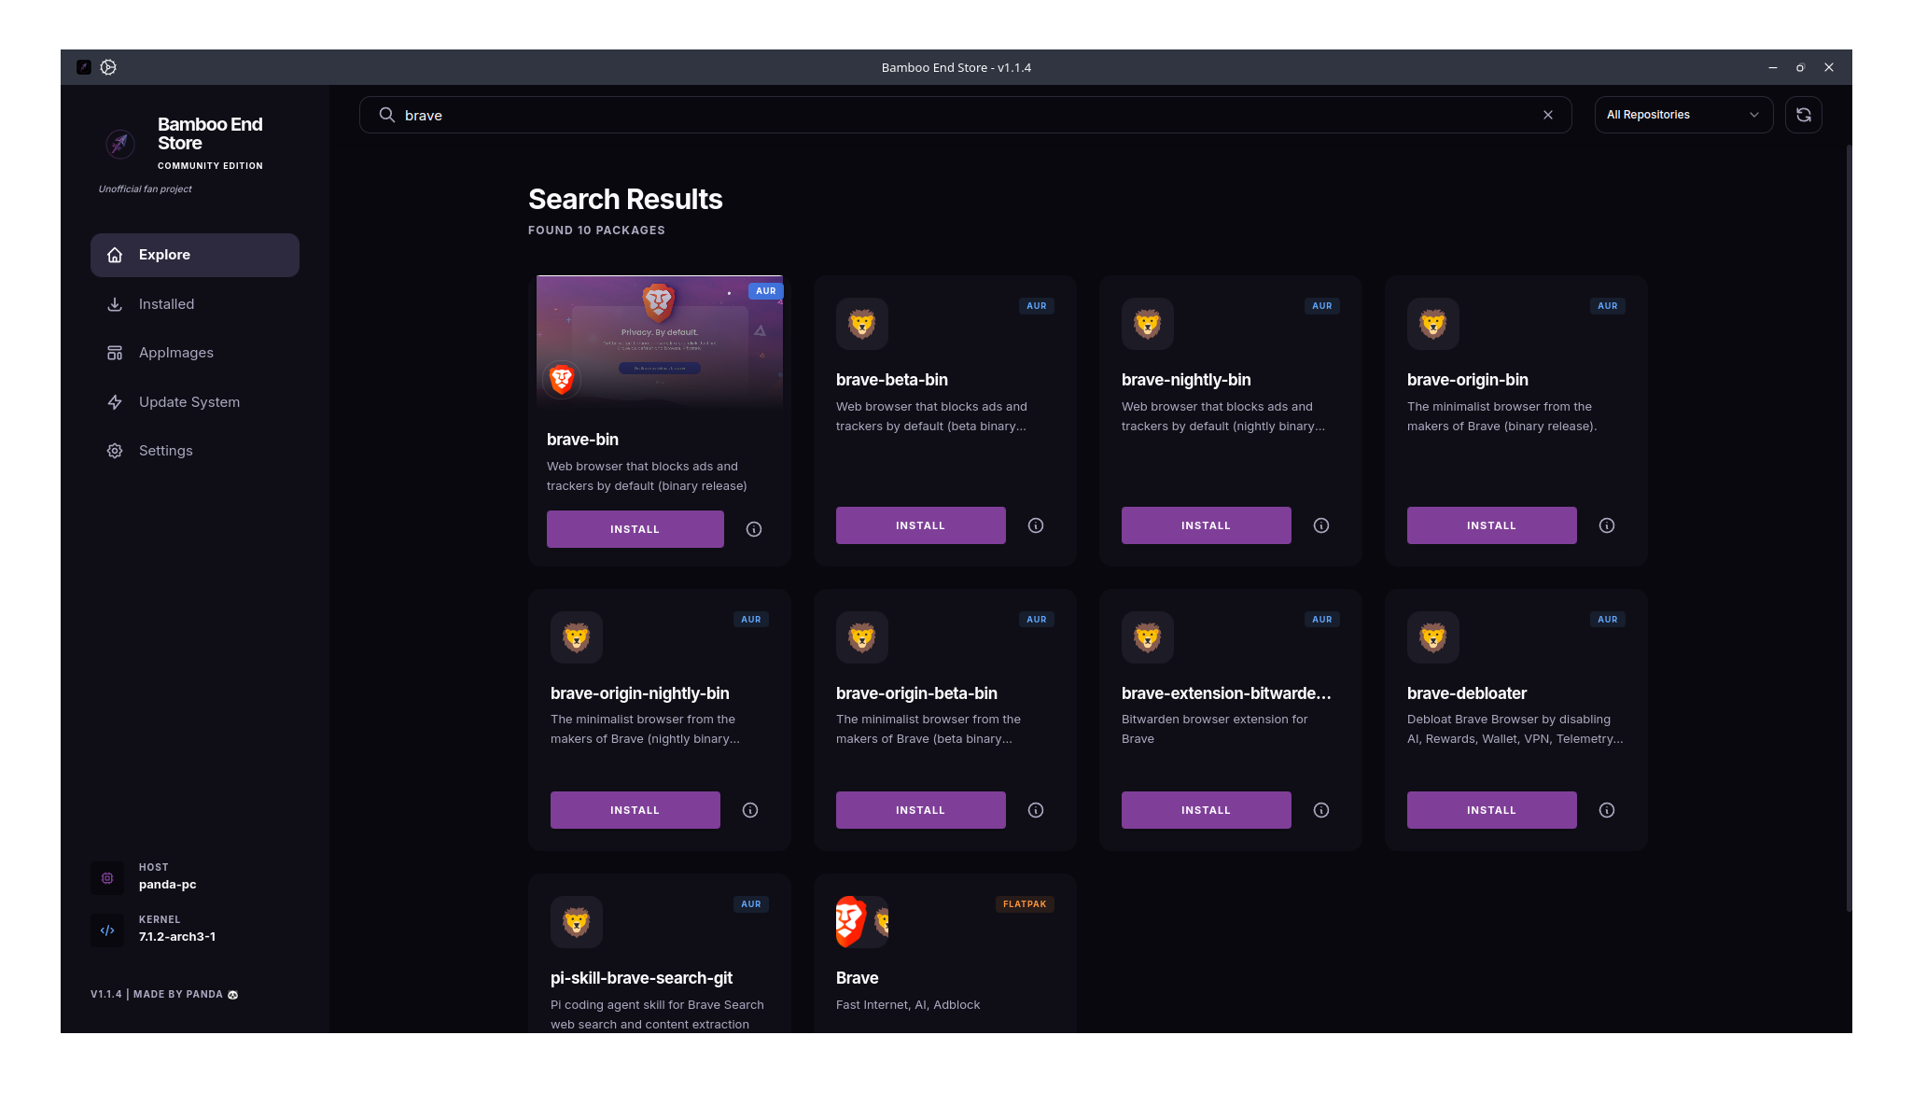Click the Brave flatpak title text

858,978
